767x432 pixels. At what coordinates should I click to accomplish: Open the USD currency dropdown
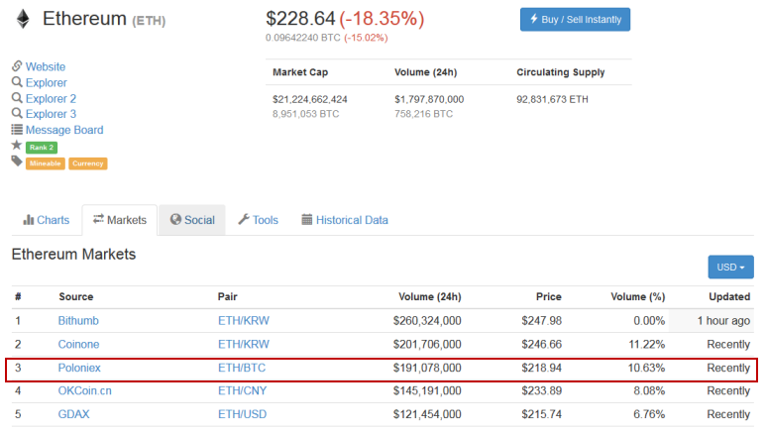(730, 268)
